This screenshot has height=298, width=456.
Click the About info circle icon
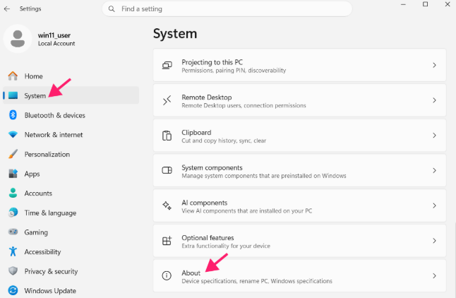tap(167, 275)
